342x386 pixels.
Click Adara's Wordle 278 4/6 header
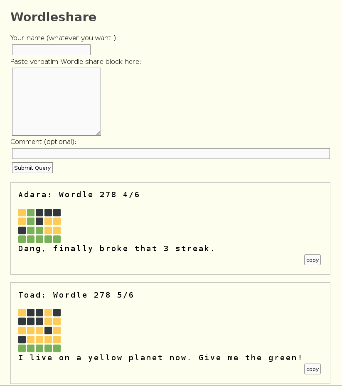click(79, 195)
